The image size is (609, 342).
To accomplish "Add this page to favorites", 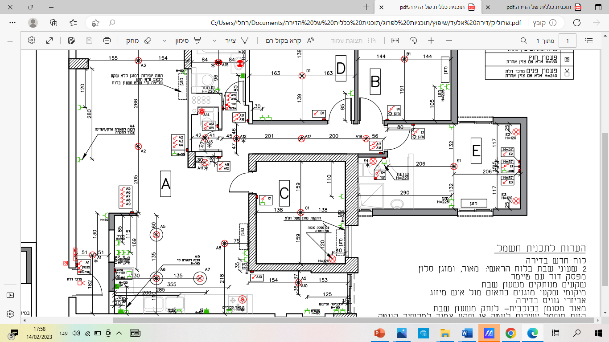I will point(95,23).
